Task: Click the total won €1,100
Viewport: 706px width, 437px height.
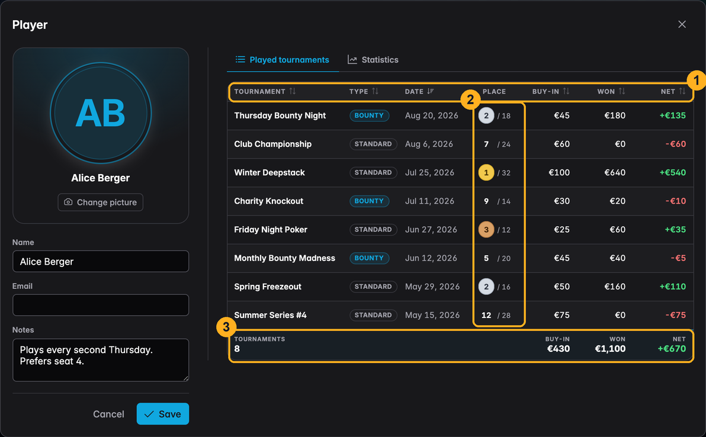Action: pyautogui.click(x=610, y=349)
